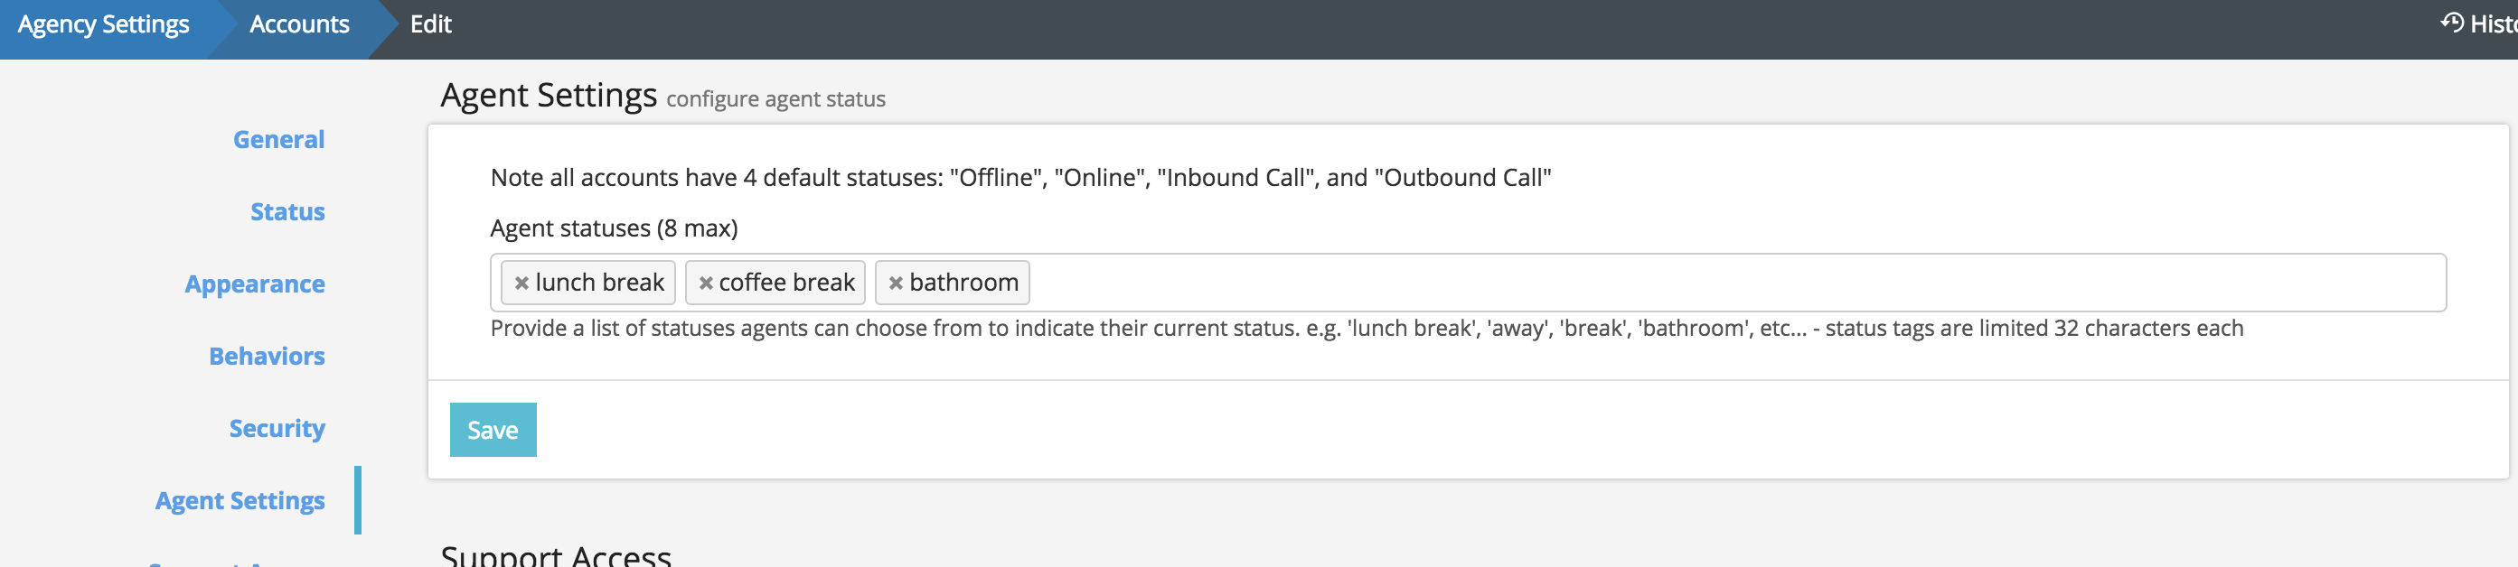Remove the lunch break status tag
This screenshot has width=2518, height=567.
click(521, 283)
